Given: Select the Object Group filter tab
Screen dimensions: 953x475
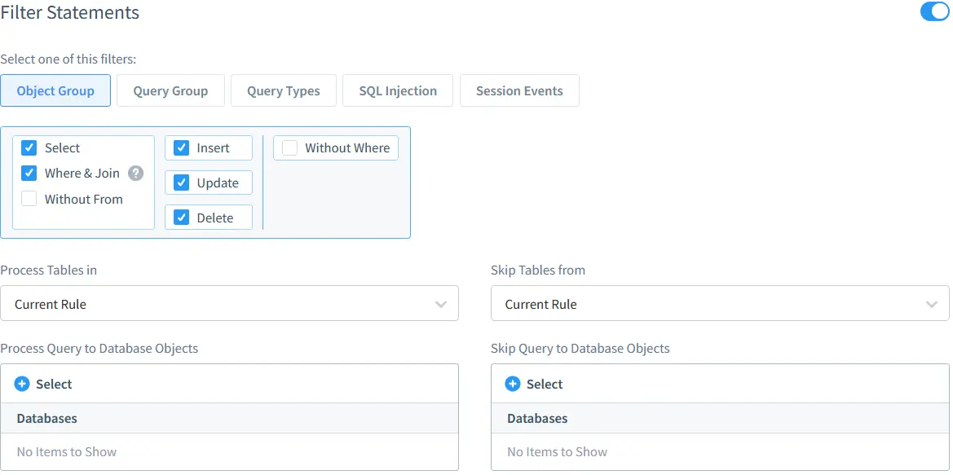Looking at the screenshot, I should (55, 90).
